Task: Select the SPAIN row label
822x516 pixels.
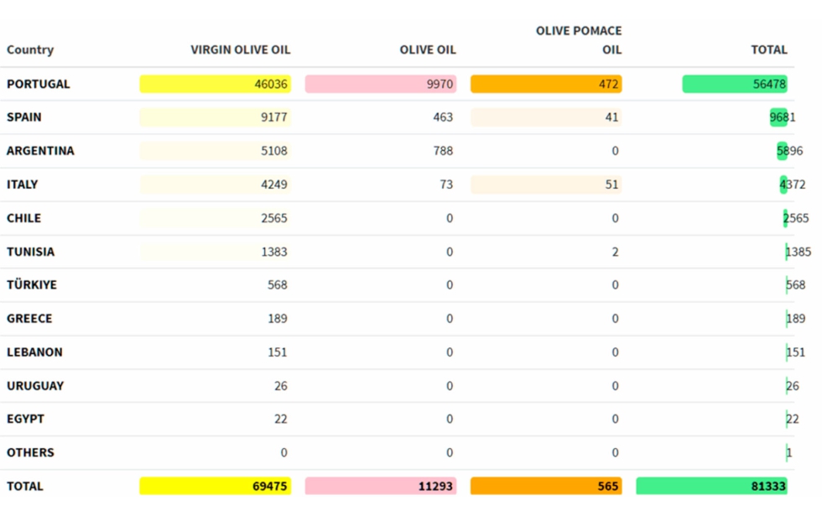Action: [x=24, y=117]
